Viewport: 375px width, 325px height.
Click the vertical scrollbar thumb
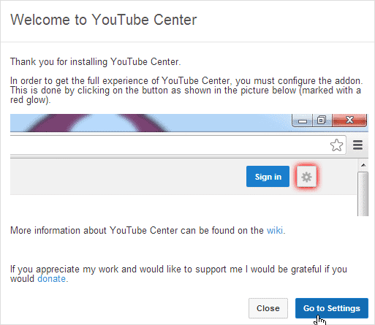[x=363, y=194]
